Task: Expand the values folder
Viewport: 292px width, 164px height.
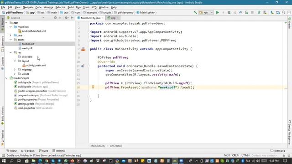Action: click(15, 74)
